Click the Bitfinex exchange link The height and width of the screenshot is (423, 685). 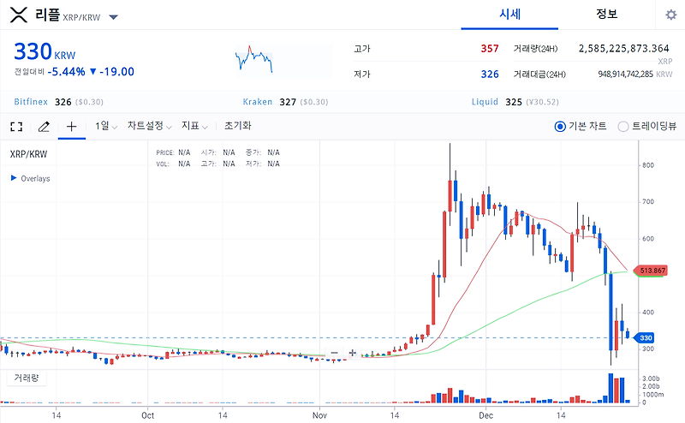[31, 102]
